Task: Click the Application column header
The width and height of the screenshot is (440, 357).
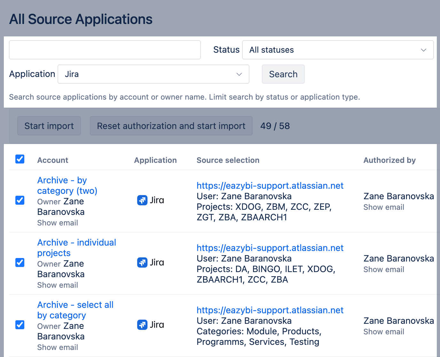Action: tap(155, 160)
